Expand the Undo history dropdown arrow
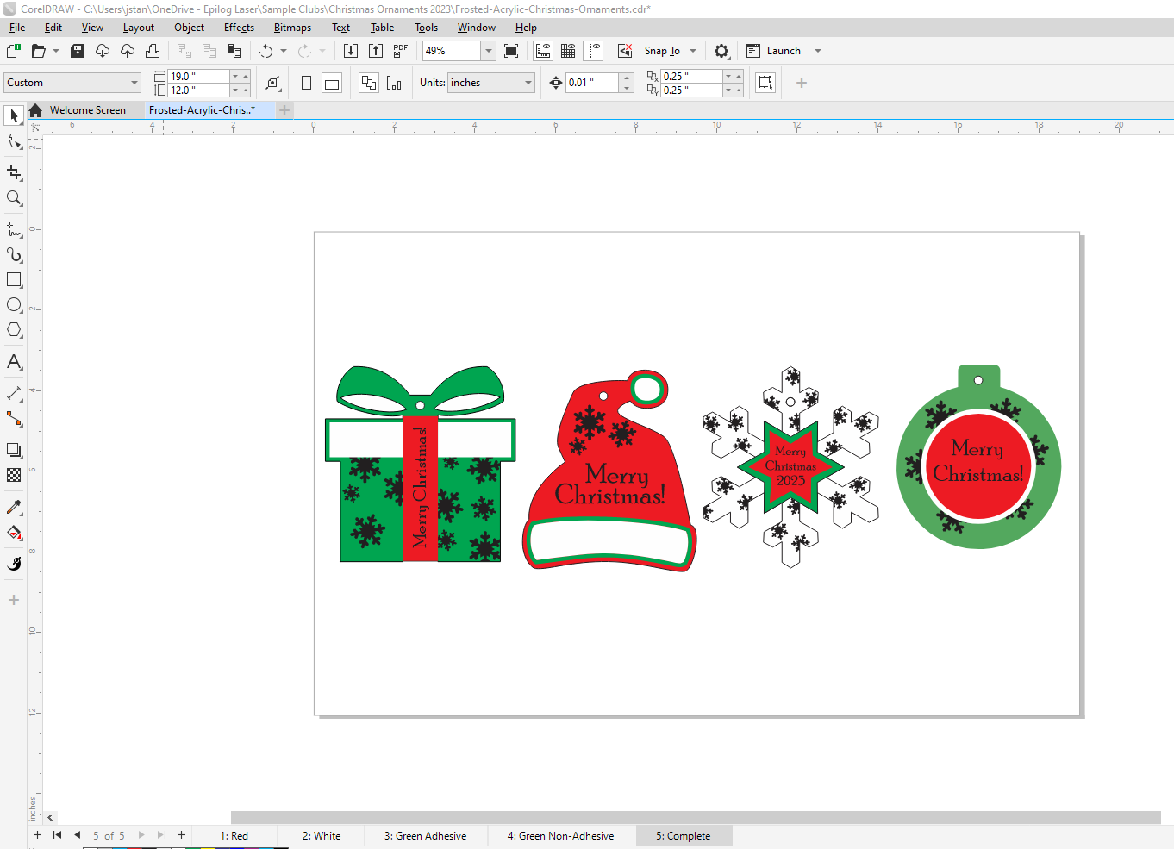Screen dimensions: 1174x849 click(x=284, y=51)
